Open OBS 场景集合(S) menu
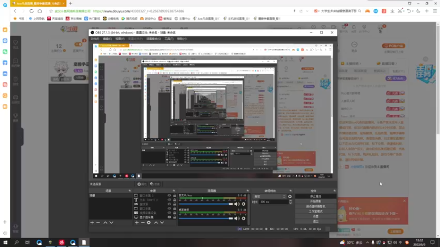 click(x=153, y=39)
